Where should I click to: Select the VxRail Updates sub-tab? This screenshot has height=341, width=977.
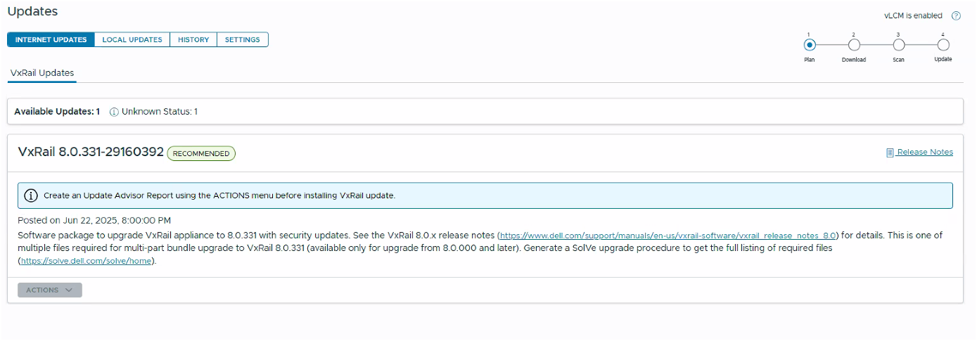click(x=42, y=73)
